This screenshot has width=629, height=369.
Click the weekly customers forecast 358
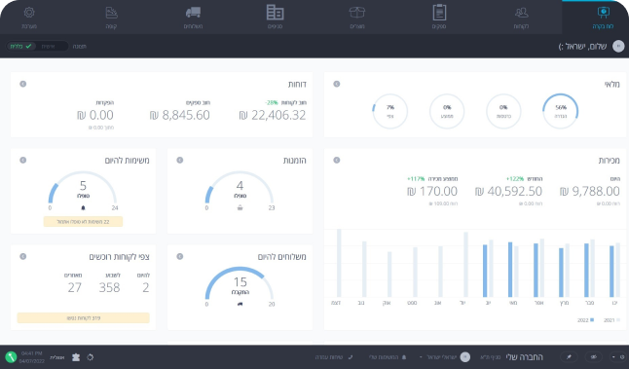(x=109, y=287)
